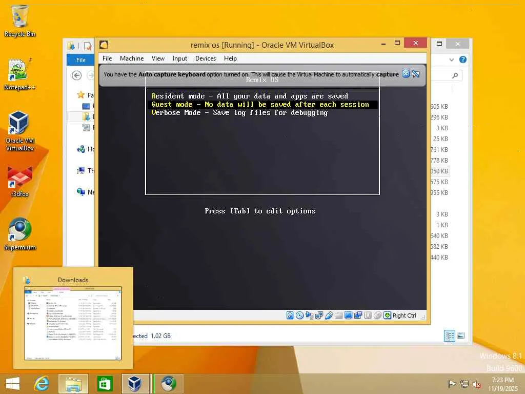
Task: Click the network adapters icon in VirtualBox status bar
Action: (x=319, y=316)
